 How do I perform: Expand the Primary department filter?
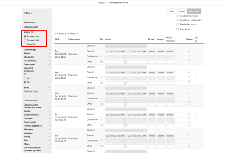[37, 126]
